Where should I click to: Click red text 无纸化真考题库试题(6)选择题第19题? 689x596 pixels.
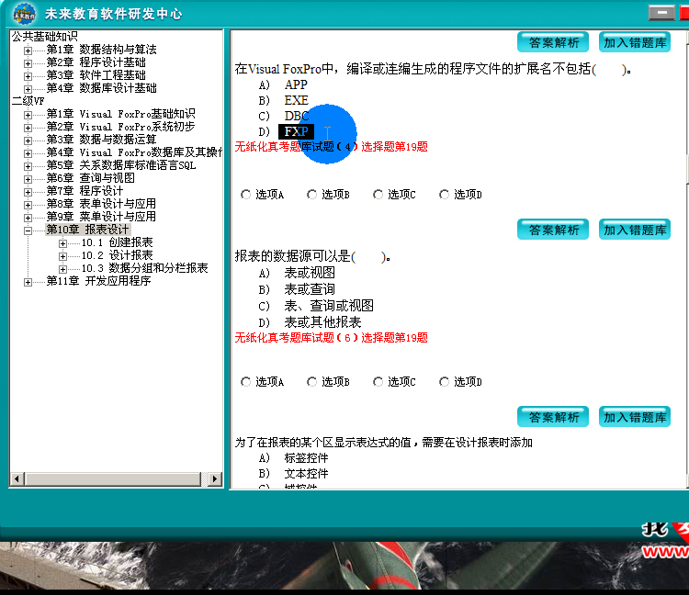click(x=331, y=338)
